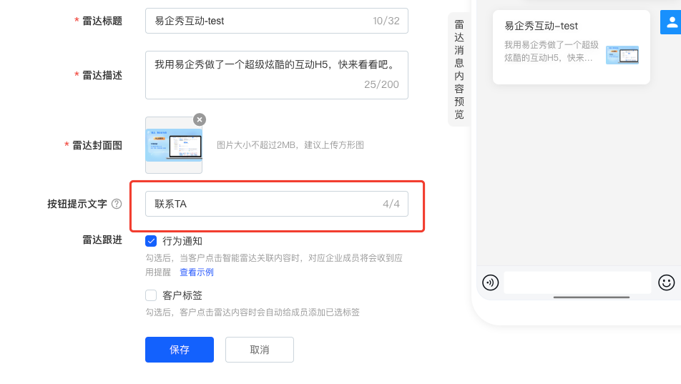Click the preview card description text
This screenshot has height=384, width=681.
pos(551,51)
